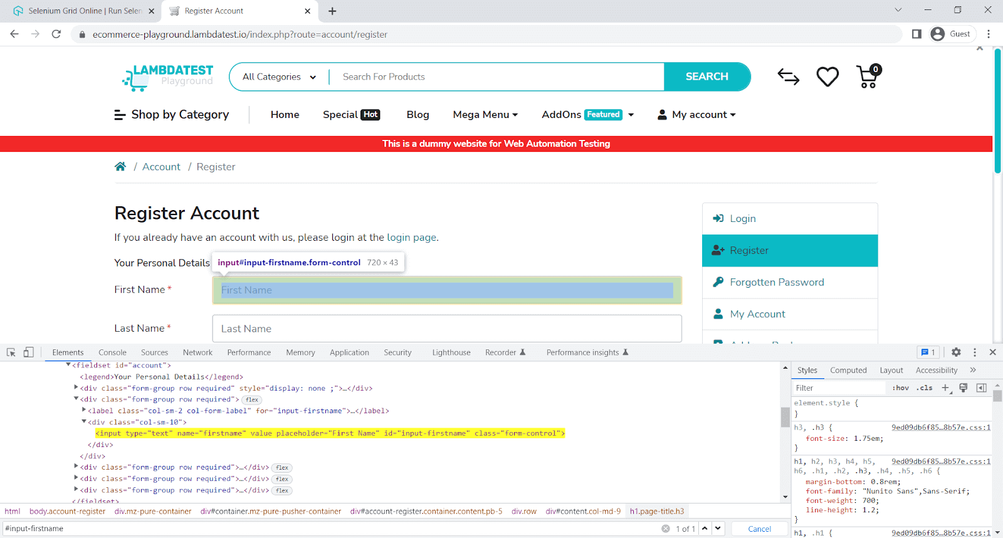Click the Account breadcrumb link
The image size is (1003, 538).
click(x=161, y=167)
